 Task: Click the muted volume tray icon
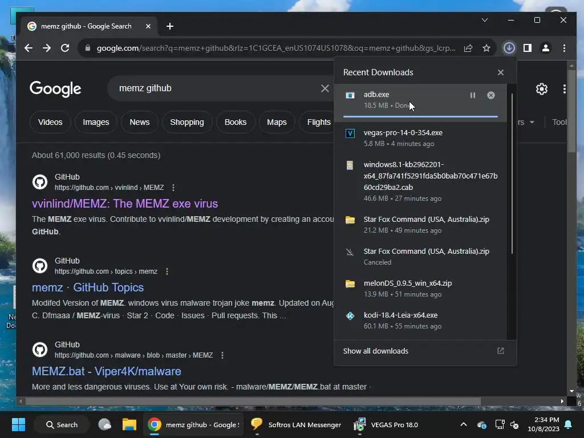pyautogui.click(x=515, y=424)
